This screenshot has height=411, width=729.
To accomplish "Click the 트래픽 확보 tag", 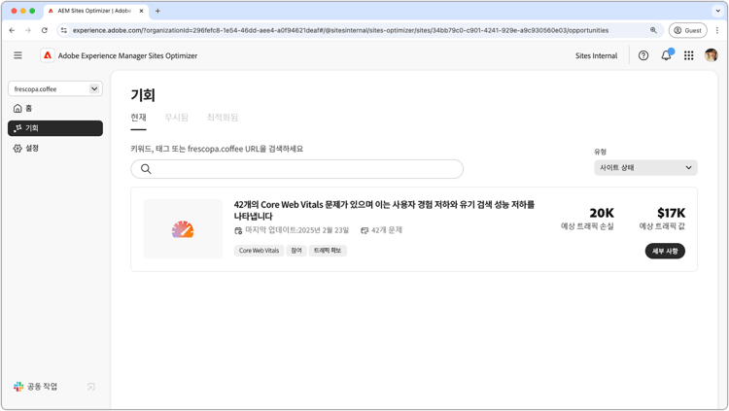I will click(328, 251).
